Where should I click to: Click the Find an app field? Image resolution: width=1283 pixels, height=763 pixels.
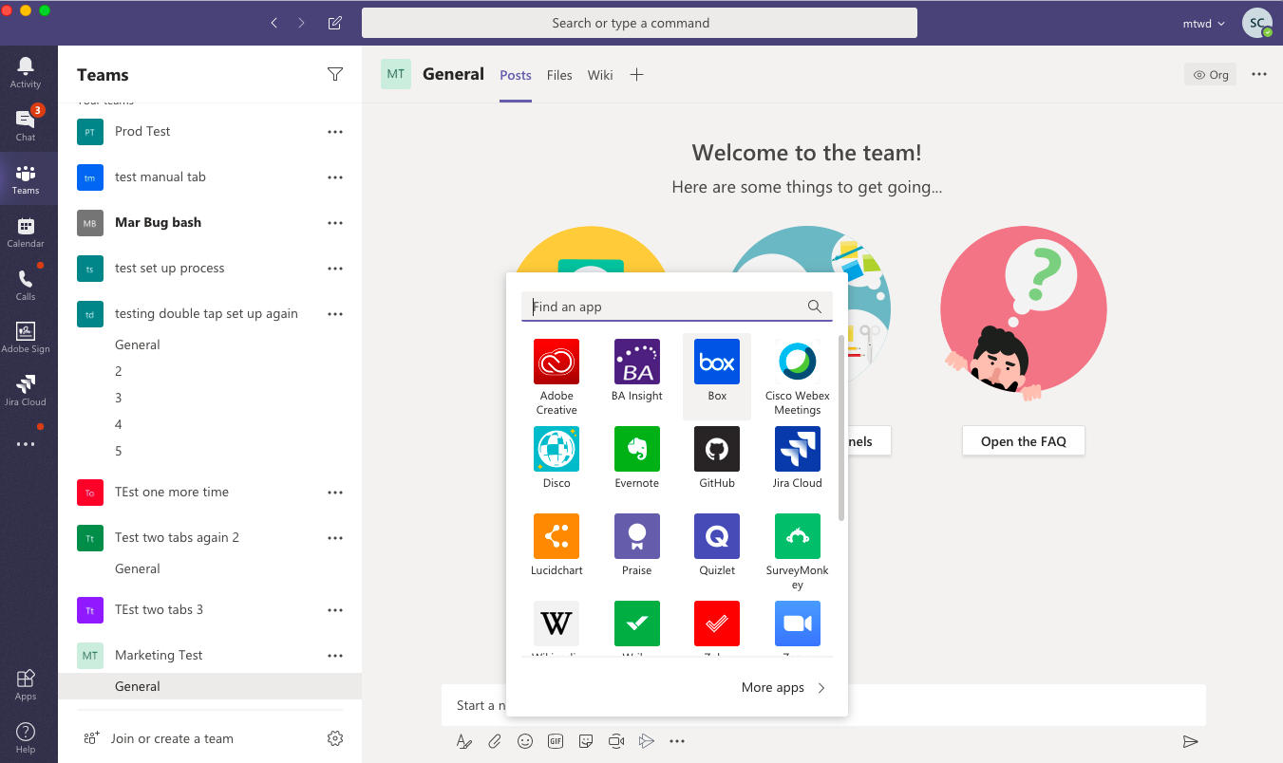677,307
